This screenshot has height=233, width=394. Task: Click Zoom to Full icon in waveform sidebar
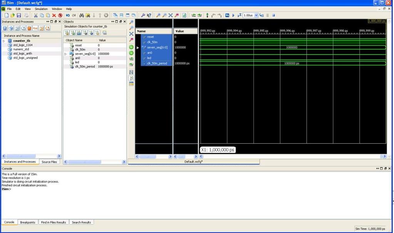pyautogui.click(x=131, y=34)
